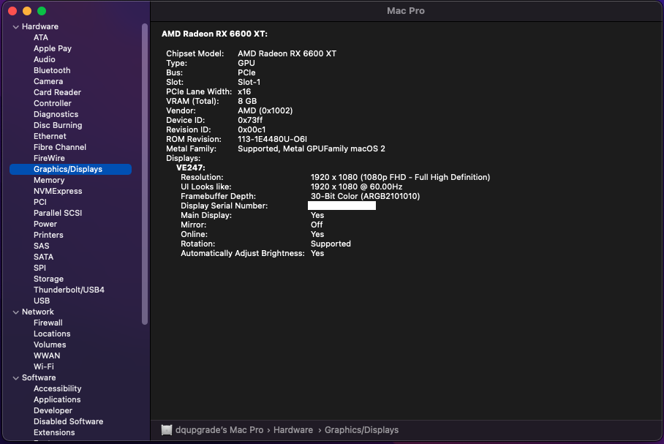664x444 pixels.
Task: Click the AMD Radeon RX 6600 XT heading
Action: (x=214, y=34)
